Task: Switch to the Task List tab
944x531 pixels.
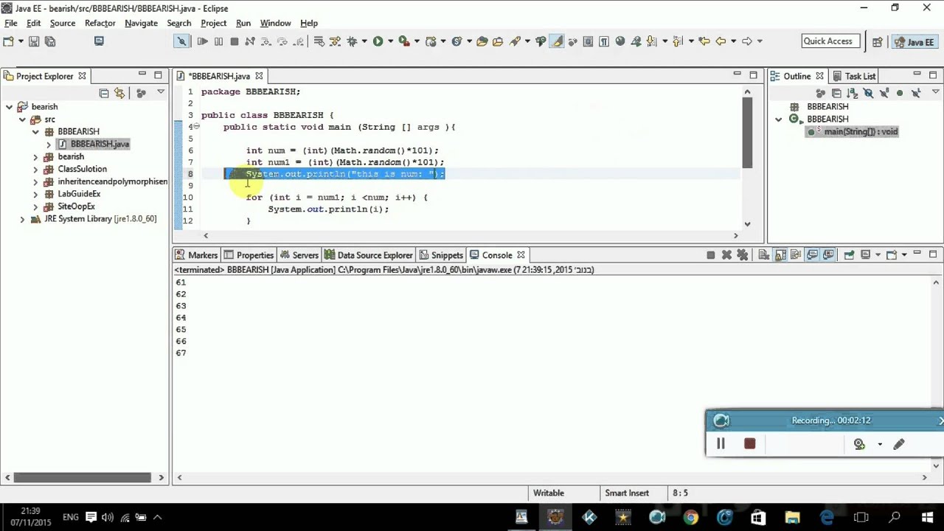Action: point(853,76)
